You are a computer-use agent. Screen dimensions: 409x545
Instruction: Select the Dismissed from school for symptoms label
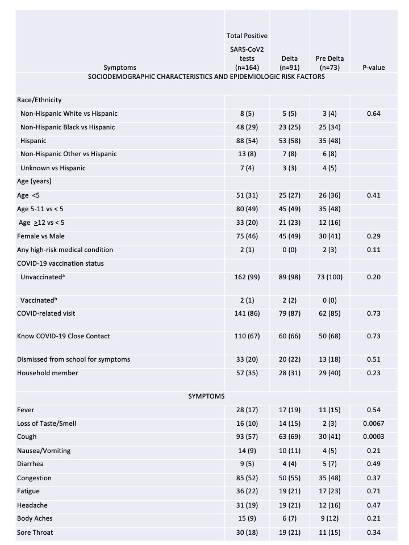(73, 359)
